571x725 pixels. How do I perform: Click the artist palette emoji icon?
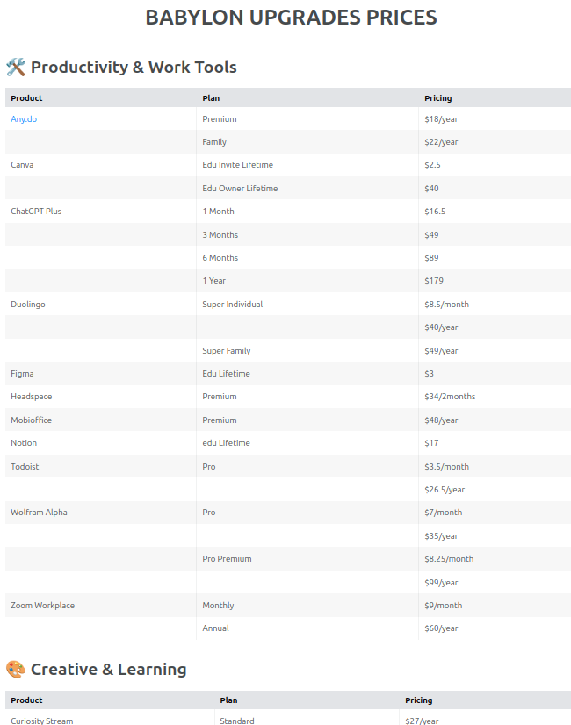pyautogui.click(x=16, y=670)
